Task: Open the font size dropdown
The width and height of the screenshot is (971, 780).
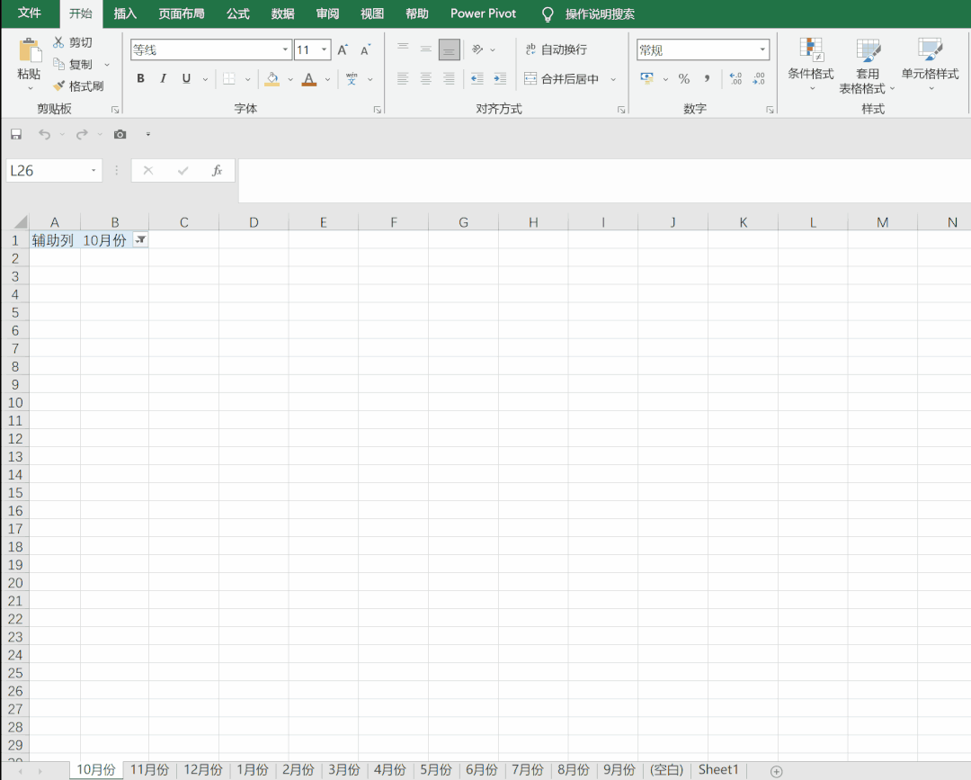Action: [324, 49]
